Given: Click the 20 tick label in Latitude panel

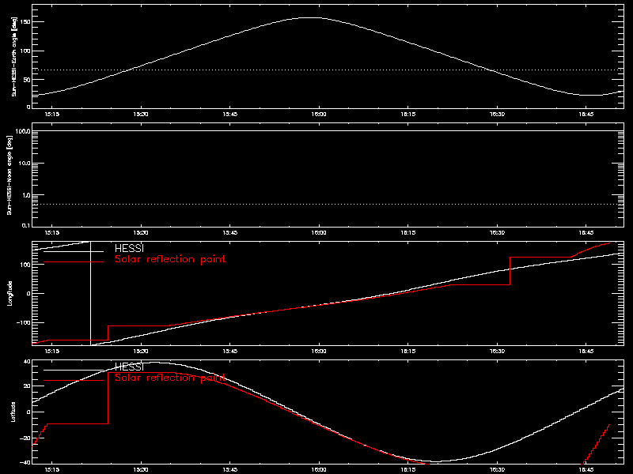Looking at the screenshot, I should [27, 386].
